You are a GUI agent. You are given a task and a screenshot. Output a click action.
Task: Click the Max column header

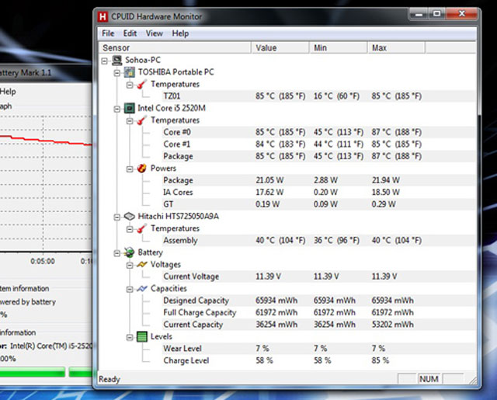tap(397, 48)
